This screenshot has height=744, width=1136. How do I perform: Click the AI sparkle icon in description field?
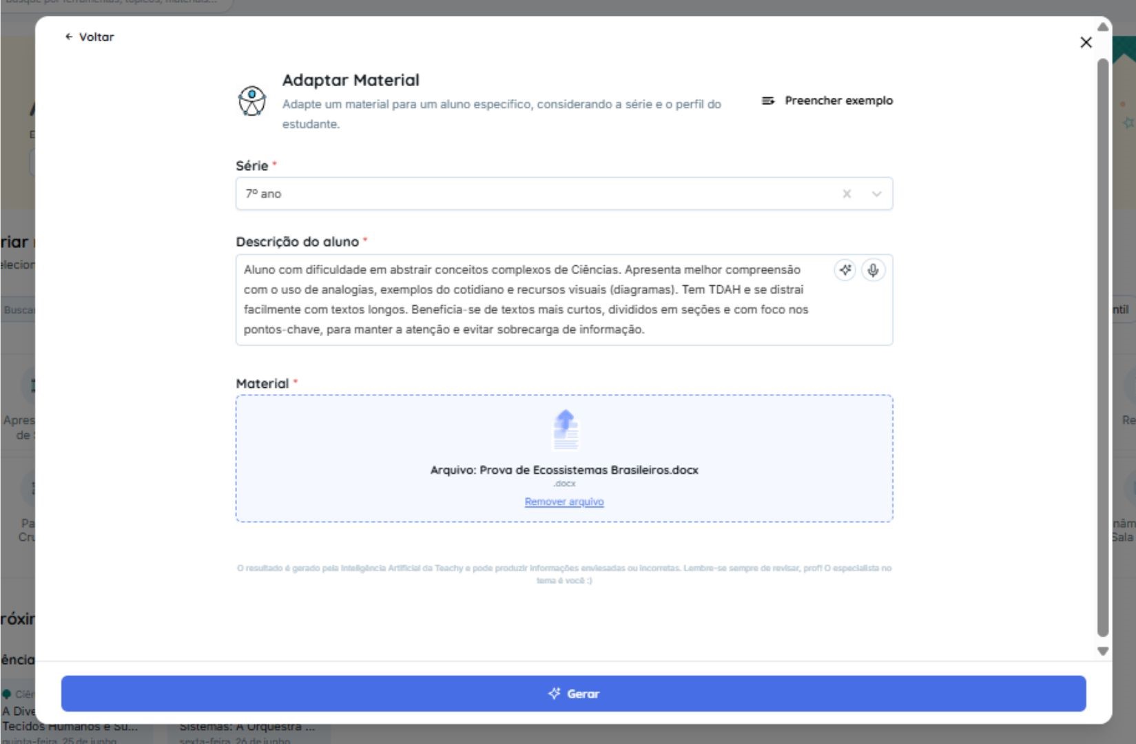coord(845,270)
